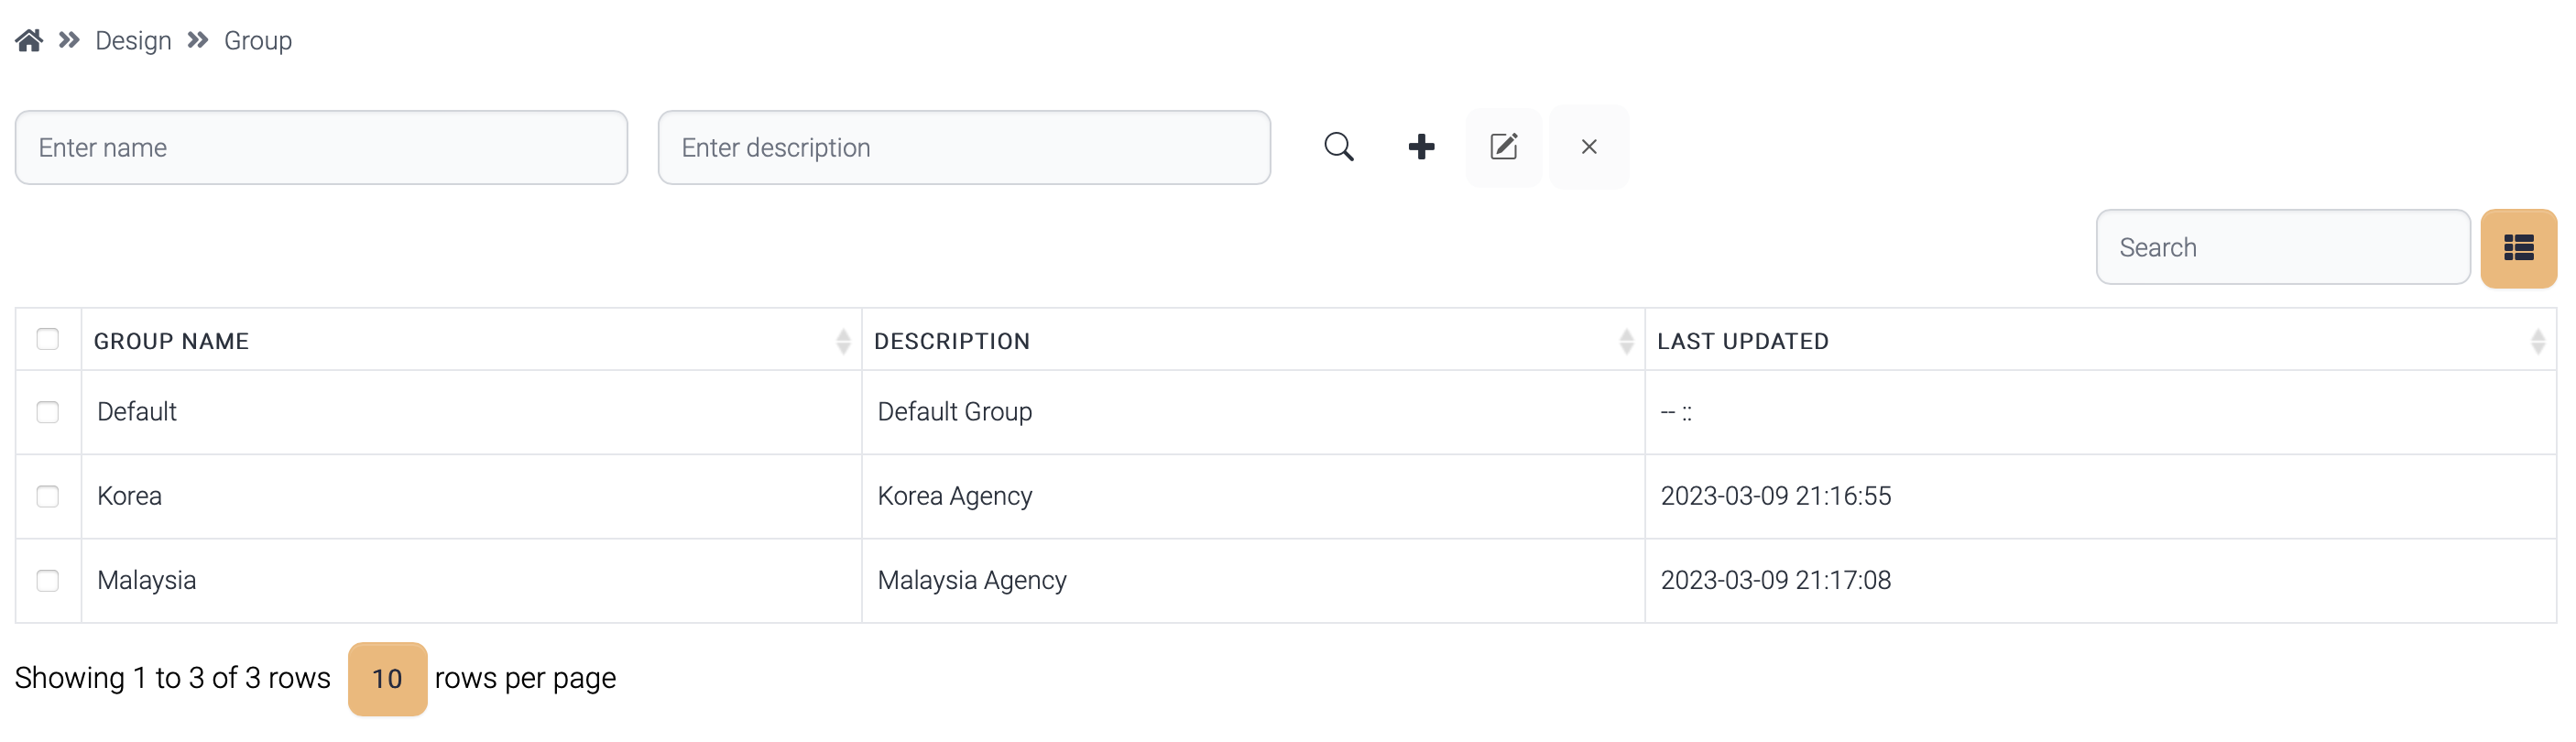Tick the Malaysia row checkbox

(48, 580)
